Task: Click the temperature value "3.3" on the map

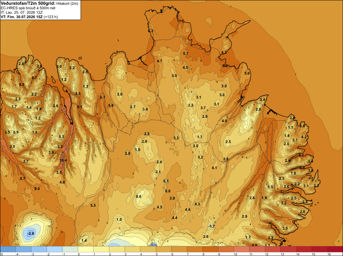Action: coord(176,138)
